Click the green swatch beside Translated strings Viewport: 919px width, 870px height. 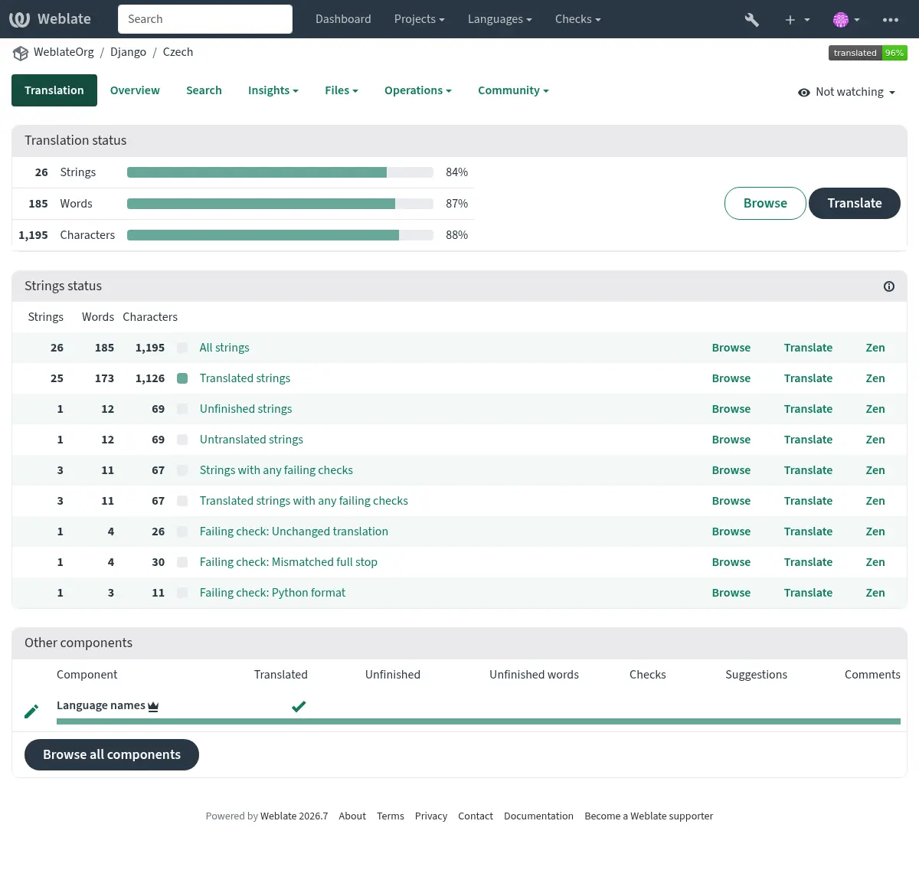pyautogui.click(x=182, y=378)
